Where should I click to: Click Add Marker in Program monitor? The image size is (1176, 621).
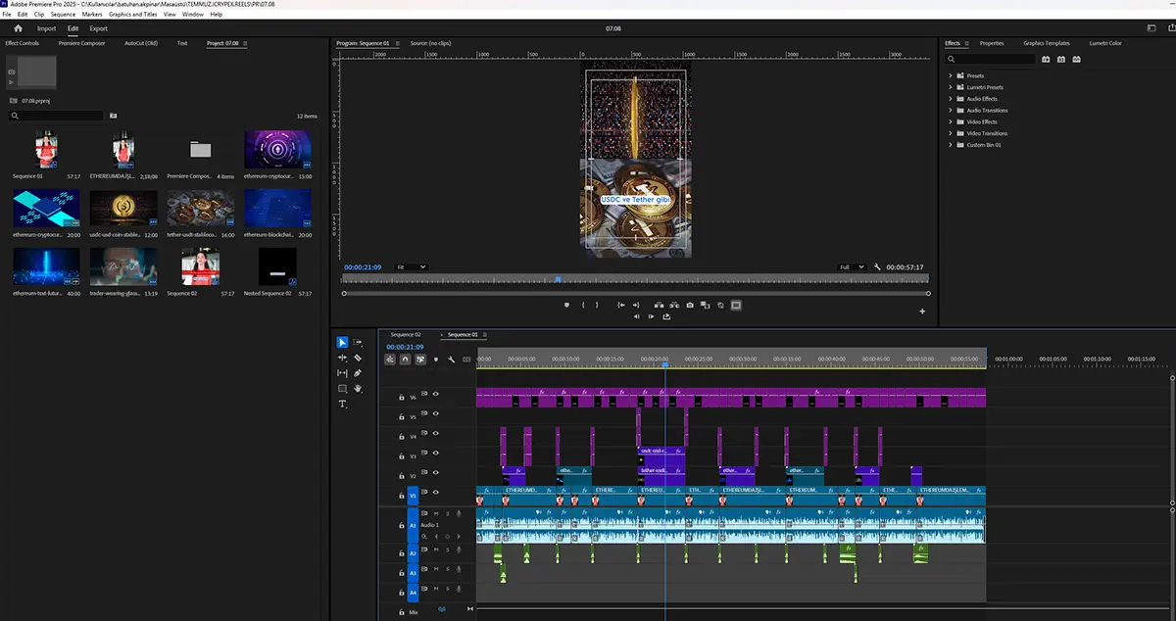coord(566,306)
